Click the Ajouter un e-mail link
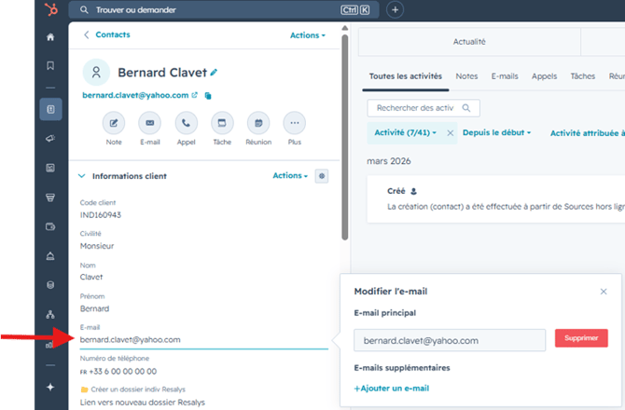Viewport: 625px width, 410px height. 392,389
